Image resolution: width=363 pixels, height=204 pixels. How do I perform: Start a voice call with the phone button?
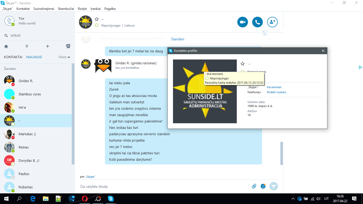258,22
